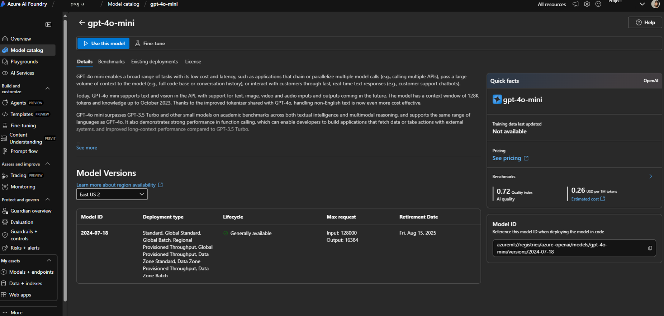
Task: Open announcements megaphone icon
Action: click(x=575, y=4)
